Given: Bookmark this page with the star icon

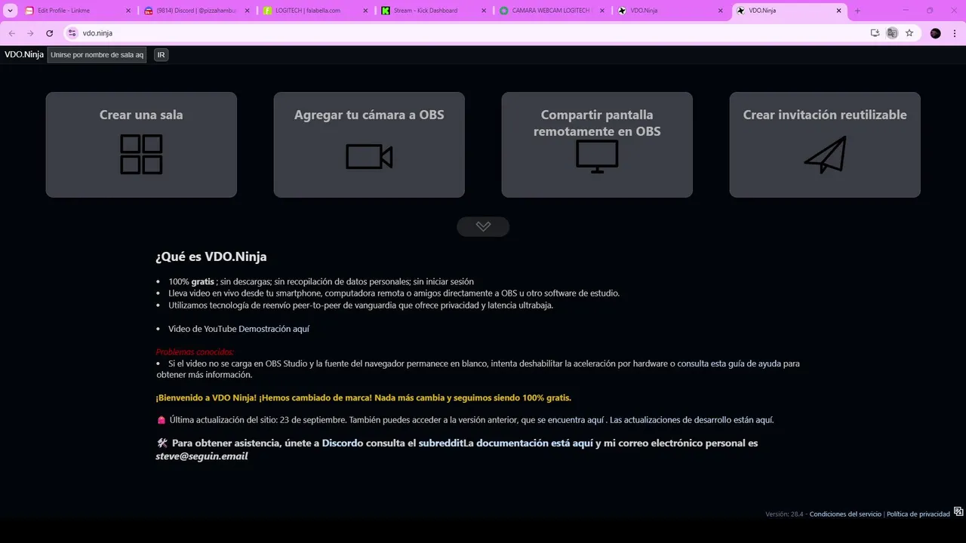Looking at the screenshot, I should coord(909,33).
